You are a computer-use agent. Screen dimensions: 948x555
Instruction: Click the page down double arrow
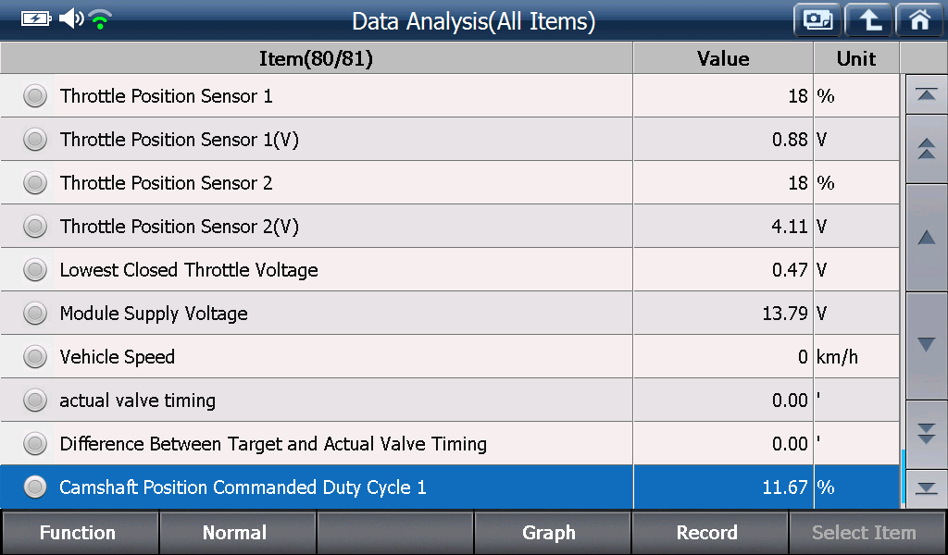tap(926, 433)
